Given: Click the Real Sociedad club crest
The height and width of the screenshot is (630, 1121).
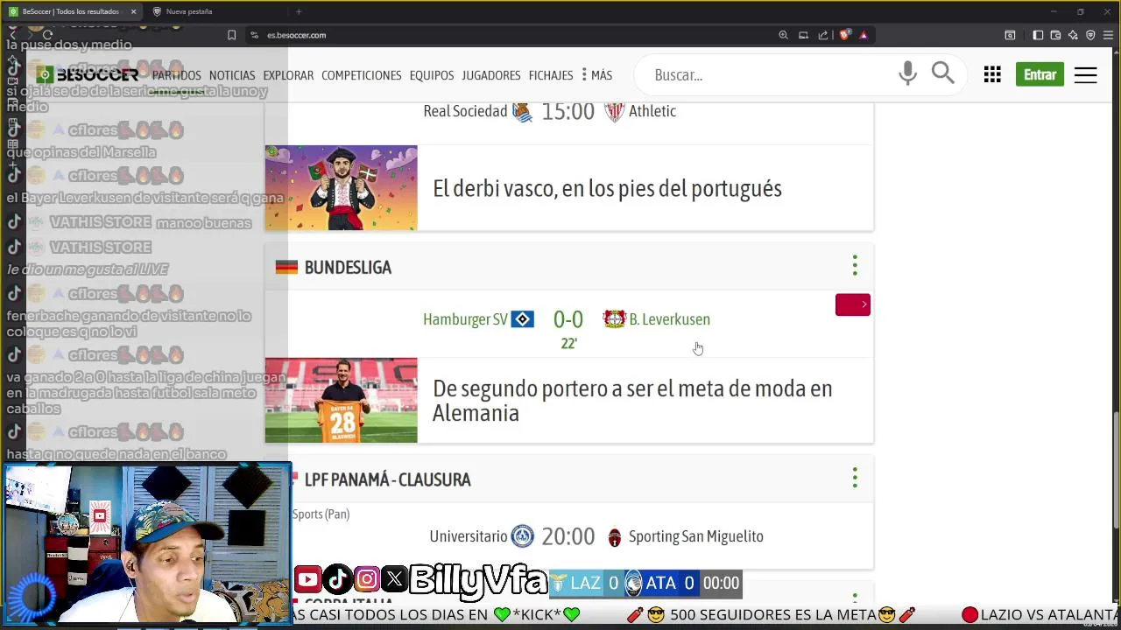Looking at the screenshot, I should pyautogui.click(x=523, y=111).
